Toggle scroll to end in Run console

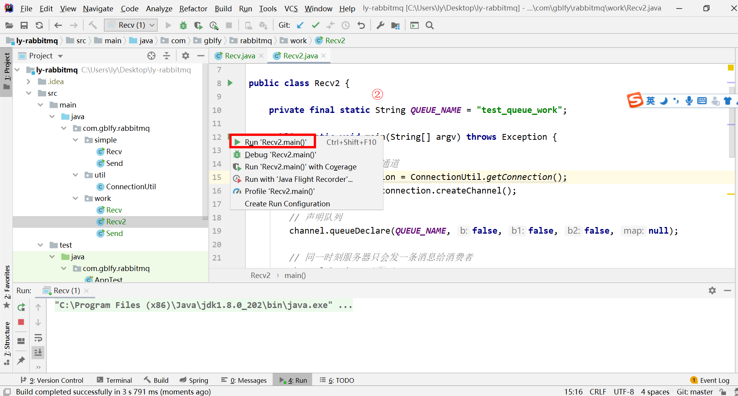38,352
